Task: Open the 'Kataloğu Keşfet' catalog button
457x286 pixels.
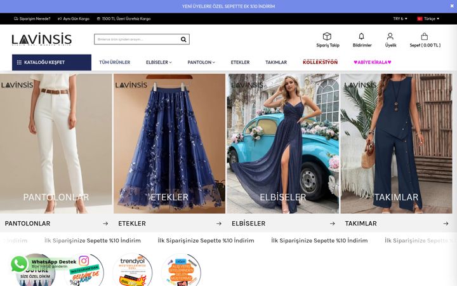Action: coord(51,62)
